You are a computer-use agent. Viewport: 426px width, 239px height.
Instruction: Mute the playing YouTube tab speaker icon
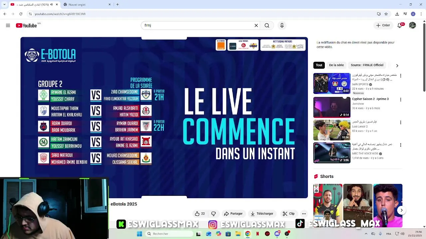[x=52, y=5]
